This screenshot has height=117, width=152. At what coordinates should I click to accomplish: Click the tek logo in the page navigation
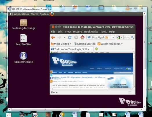(x=128, y=69)
